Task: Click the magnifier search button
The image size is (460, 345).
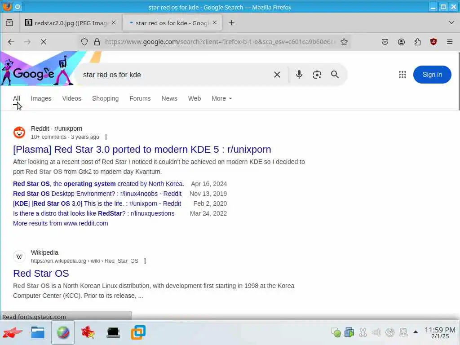Action: click(x=335, y=75)
